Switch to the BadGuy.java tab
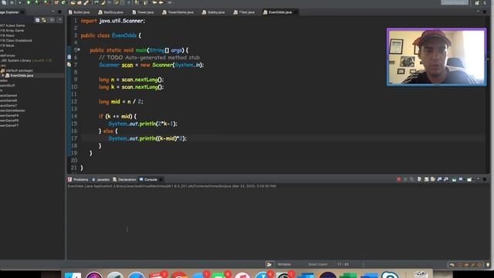Viewport: 494px width, 278px height. coord(110,12)
